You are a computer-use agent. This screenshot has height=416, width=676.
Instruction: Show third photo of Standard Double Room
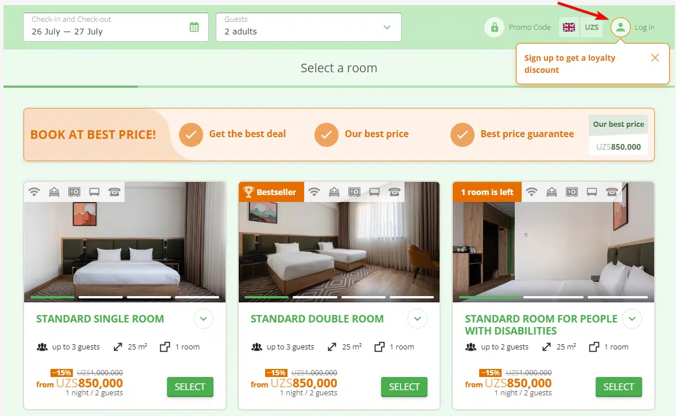coord(363,297)
